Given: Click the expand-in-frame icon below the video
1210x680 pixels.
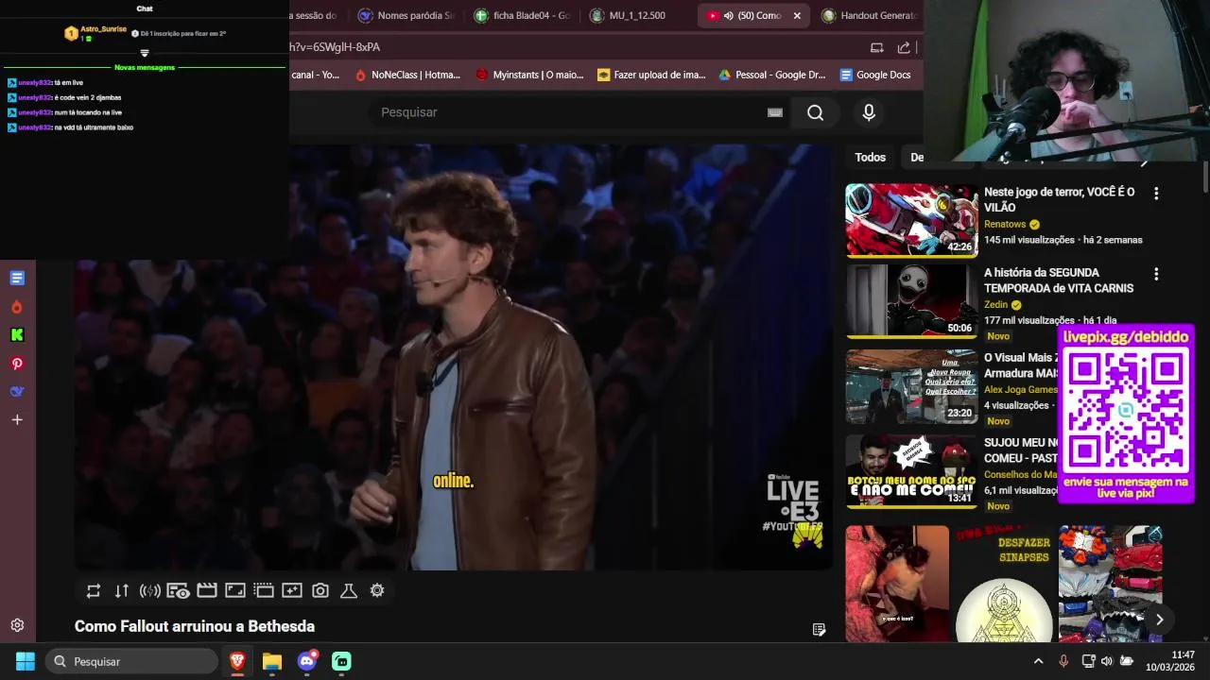Looking at the screenshot, I should coord(235,590).
